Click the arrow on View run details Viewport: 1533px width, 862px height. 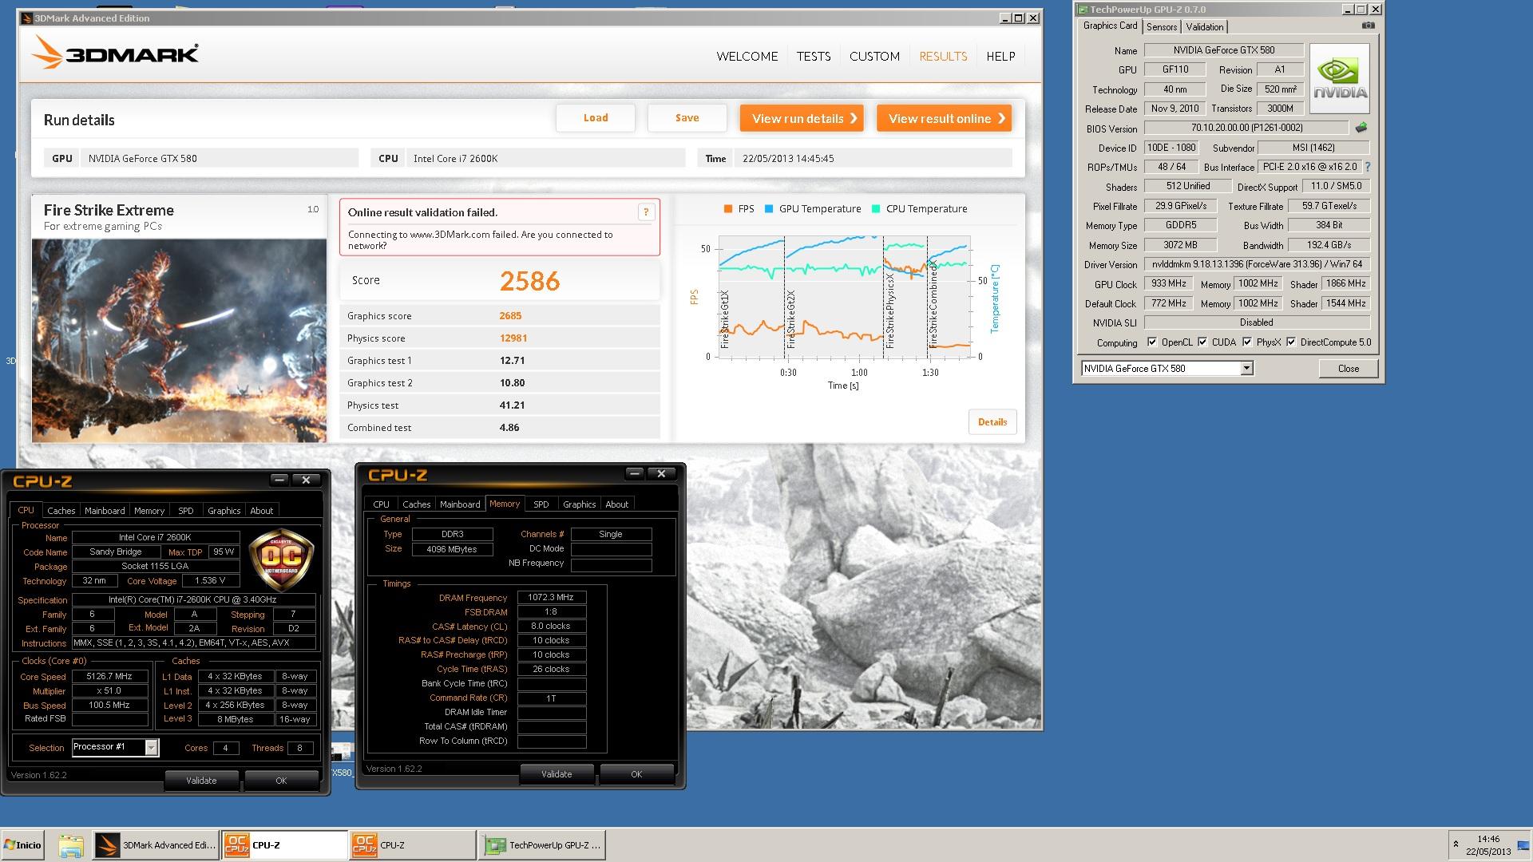(854, 118)
